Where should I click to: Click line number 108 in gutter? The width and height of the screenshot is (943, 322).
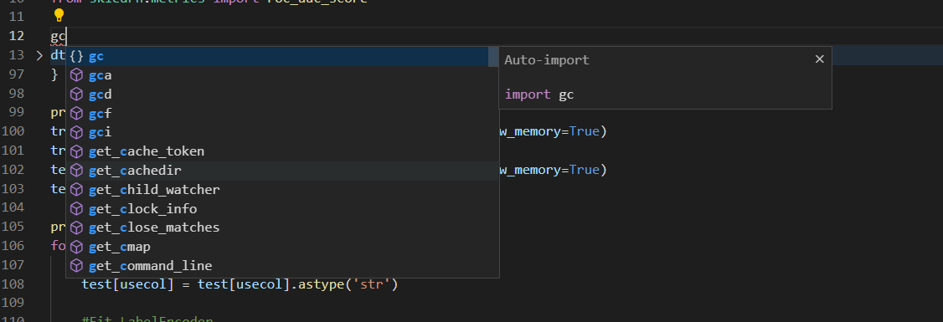(x=13, y=284)
